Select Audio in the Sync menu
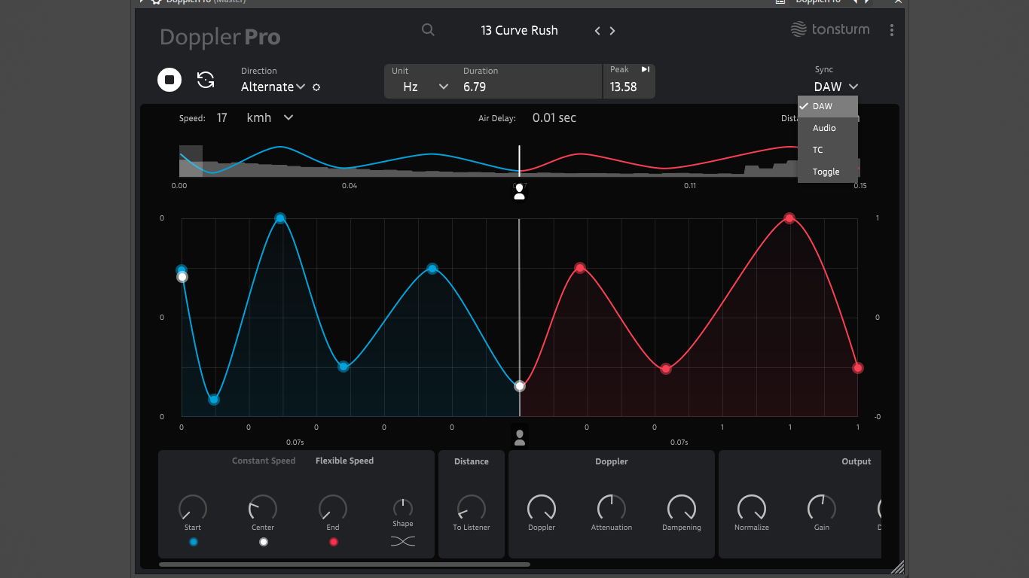The width and height of the screenshot is (1029, 578). (x=828, y=128)
